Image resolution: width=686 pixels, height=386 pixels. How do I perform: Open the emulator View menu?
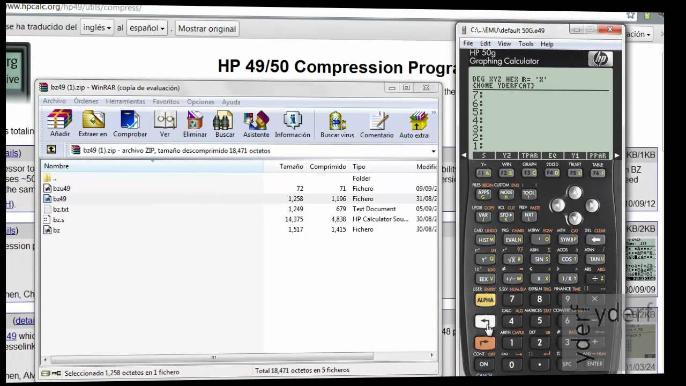(x=504, y=43)
